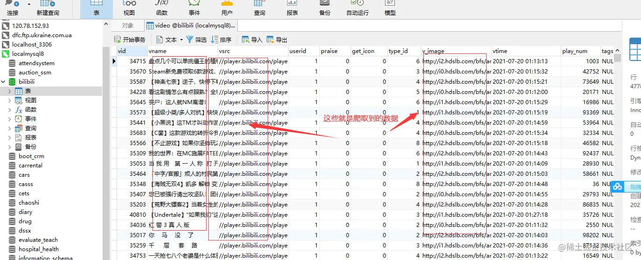Open the 连接 connection tool
This screenshot has width=641, height=260.
[13, 8]
